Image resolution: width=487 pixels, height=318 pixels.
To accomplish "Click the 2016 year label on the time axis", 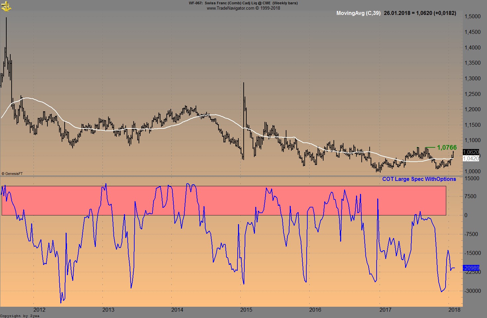I will [x=315, y=310].
